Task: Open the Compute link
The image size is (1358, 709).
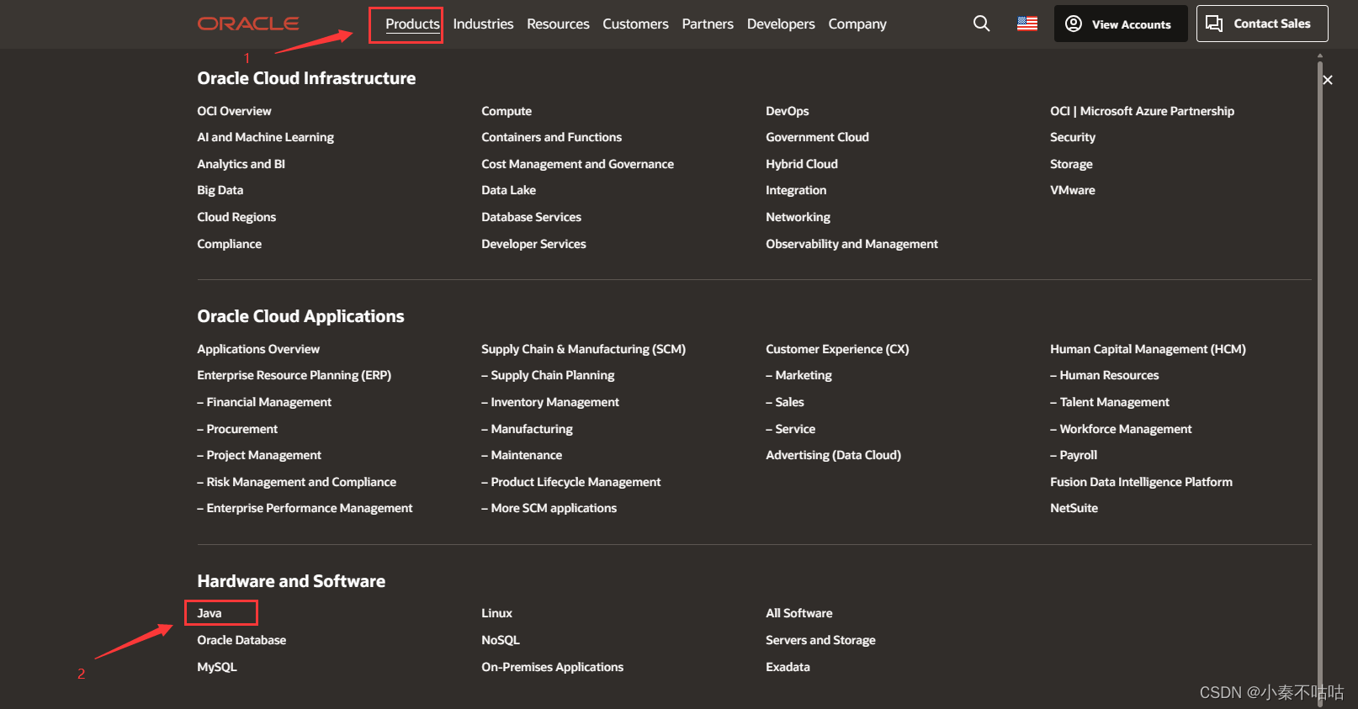Action: pyautogui.click(x=507, y=111)
